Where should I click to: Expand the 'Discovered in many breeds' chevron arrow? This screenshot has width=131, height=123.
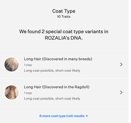click(x=121, y=64)
